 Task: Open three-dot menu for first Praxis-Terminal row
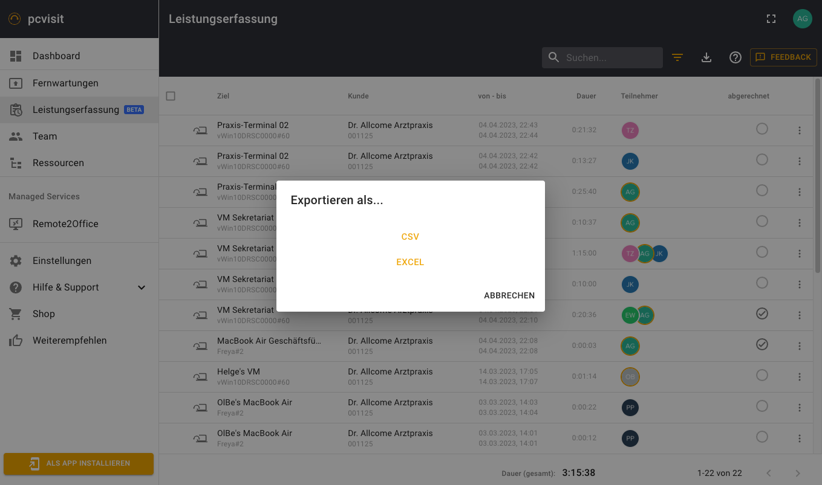coord(800,130)
